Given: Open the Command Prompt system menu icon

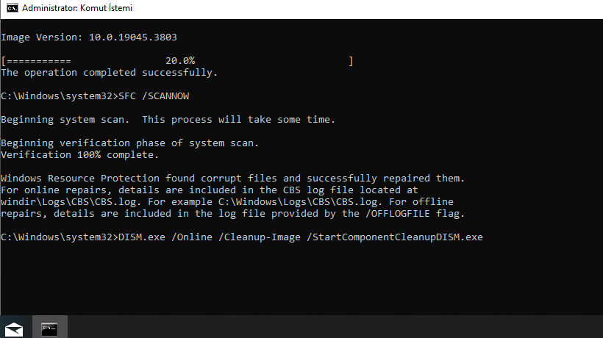Looking at the screenshot, I should pyautogui.click(x=11, y=9).
